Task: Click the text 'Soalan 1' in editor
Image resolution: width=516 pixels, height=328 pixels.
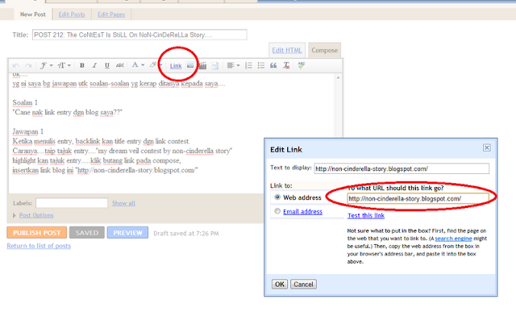Action: pos(25,102)
